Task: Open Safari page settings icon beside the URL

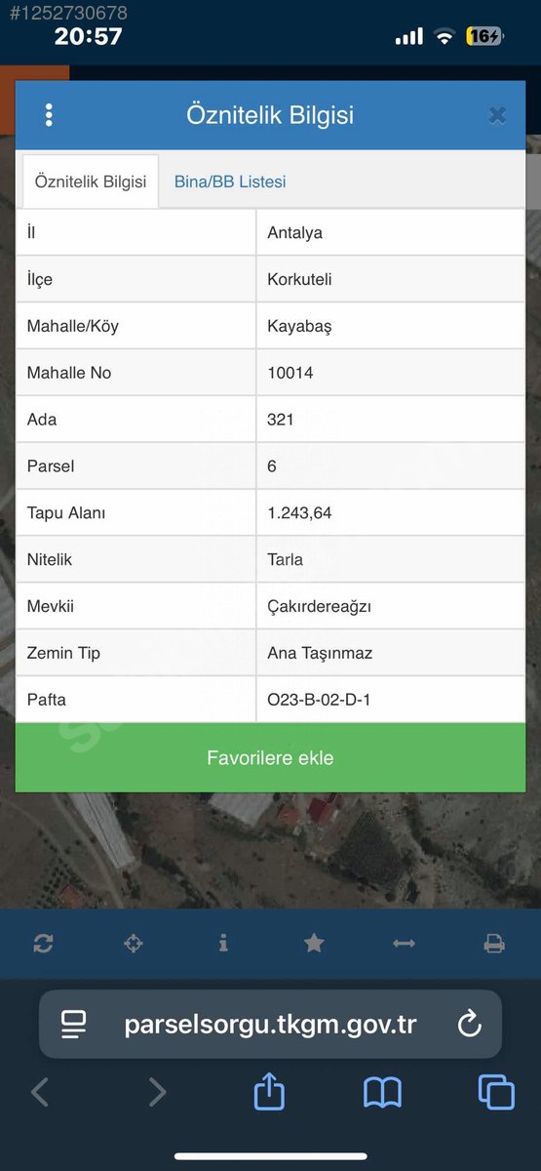Action: point(74,1024)
